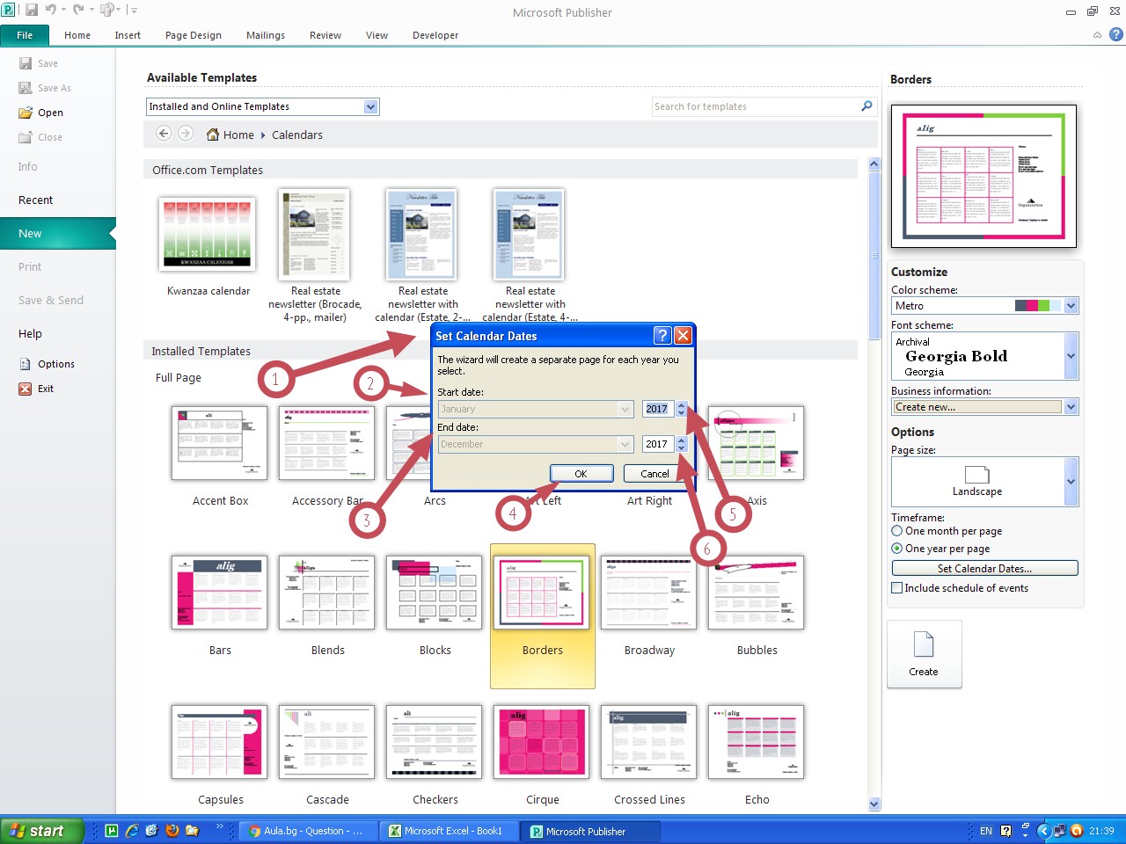The height and width of the screenshot is (844, 1126).
Task: Enable Include schedule of events
Action: coord(897,588)
